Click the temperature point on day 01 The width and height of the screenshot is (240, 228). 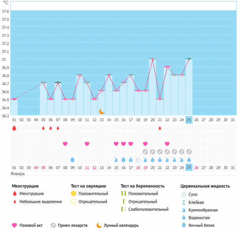14,99
